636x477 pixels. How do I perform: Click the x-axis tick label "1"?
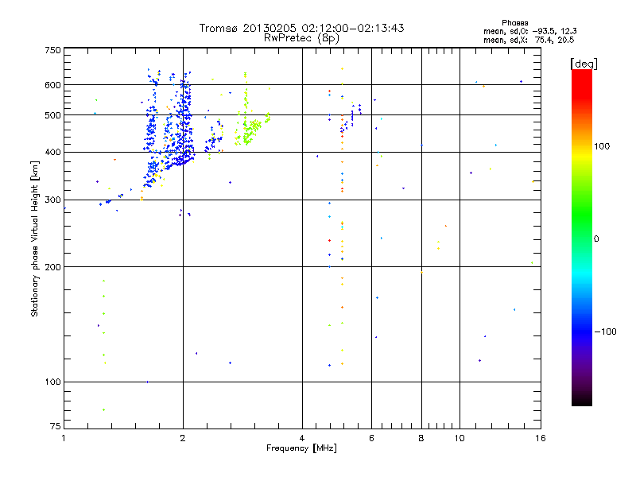point(64,438)
